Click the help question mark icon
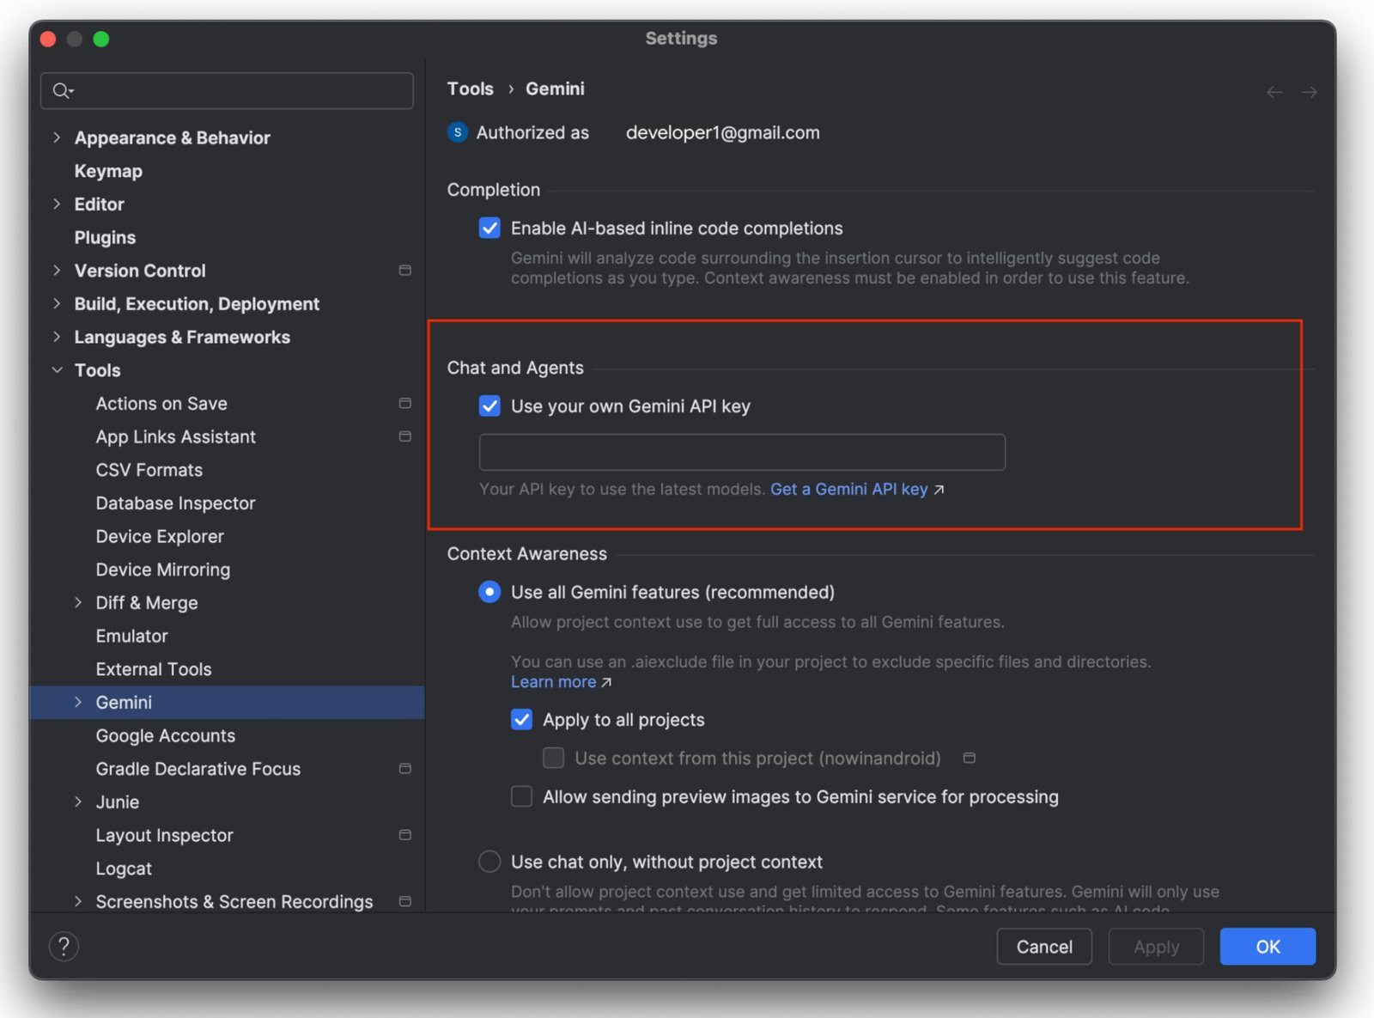Image resolution: width=1374 pixels, height=1018 pixels. [x=64, y=946]
